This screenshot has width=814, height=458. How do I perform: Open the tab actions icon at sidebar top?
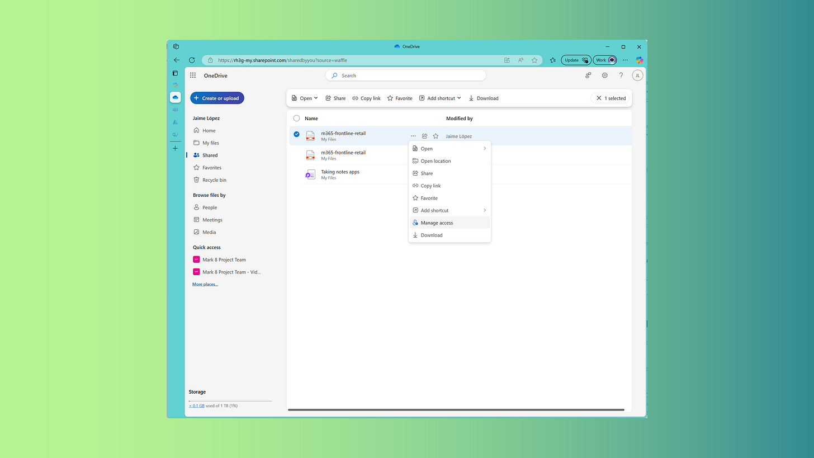pos(176,73)
